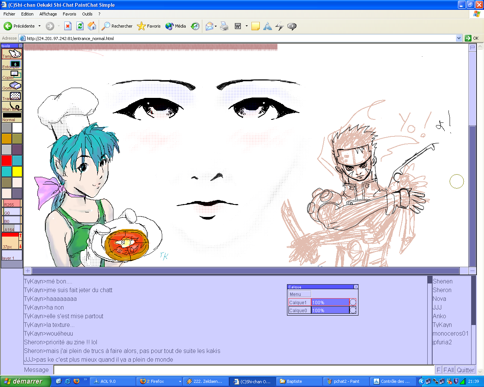Toggle visibility circle of Calque1
This screenshot has width=484, height=387.
[x=353, y=302]
